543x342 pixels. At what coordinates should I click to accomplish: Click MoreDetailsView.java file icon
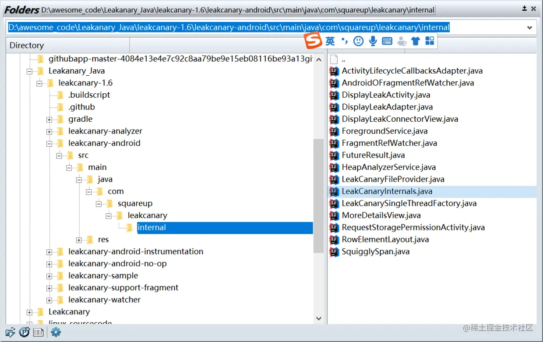click(x=335, y=215)
